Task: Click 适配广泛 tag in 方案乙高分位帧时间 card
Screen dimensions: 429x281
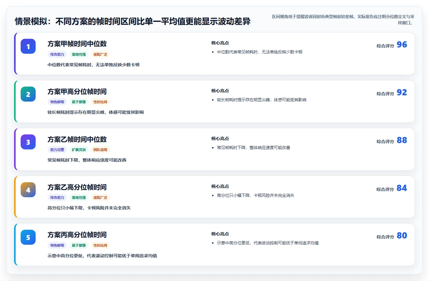Action: pyautogui.click(x=100, y=198)
